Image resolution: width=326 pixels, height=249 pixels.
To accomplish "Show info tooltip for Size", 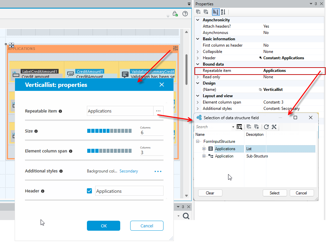I will point(36,131).
